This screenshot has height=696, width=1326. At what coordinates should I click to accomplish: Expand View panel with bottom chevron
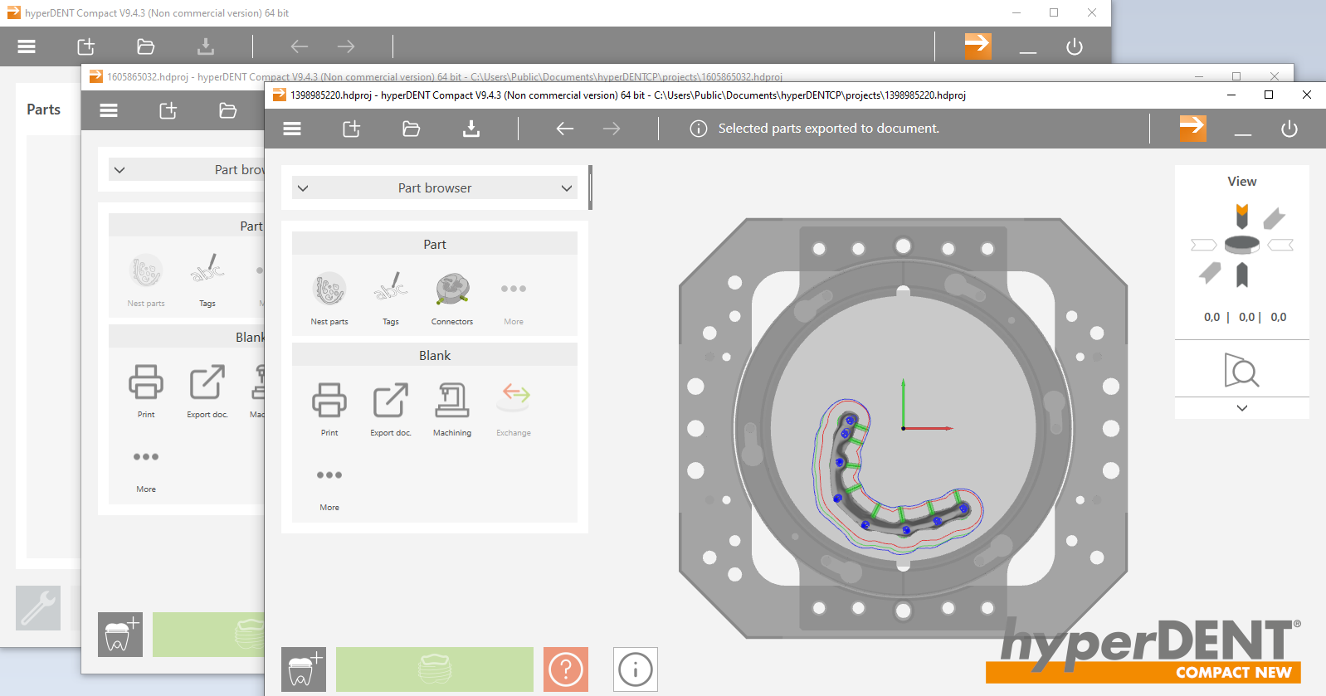point(1242,408)
